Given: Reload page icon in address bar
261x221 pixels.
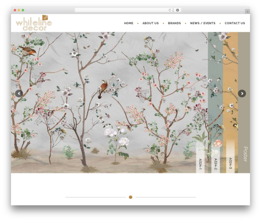Looking at the screenshot, I should point(170,10).
